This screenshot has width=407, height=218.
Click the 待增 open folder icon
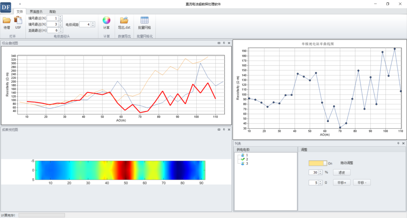point(7,20)
